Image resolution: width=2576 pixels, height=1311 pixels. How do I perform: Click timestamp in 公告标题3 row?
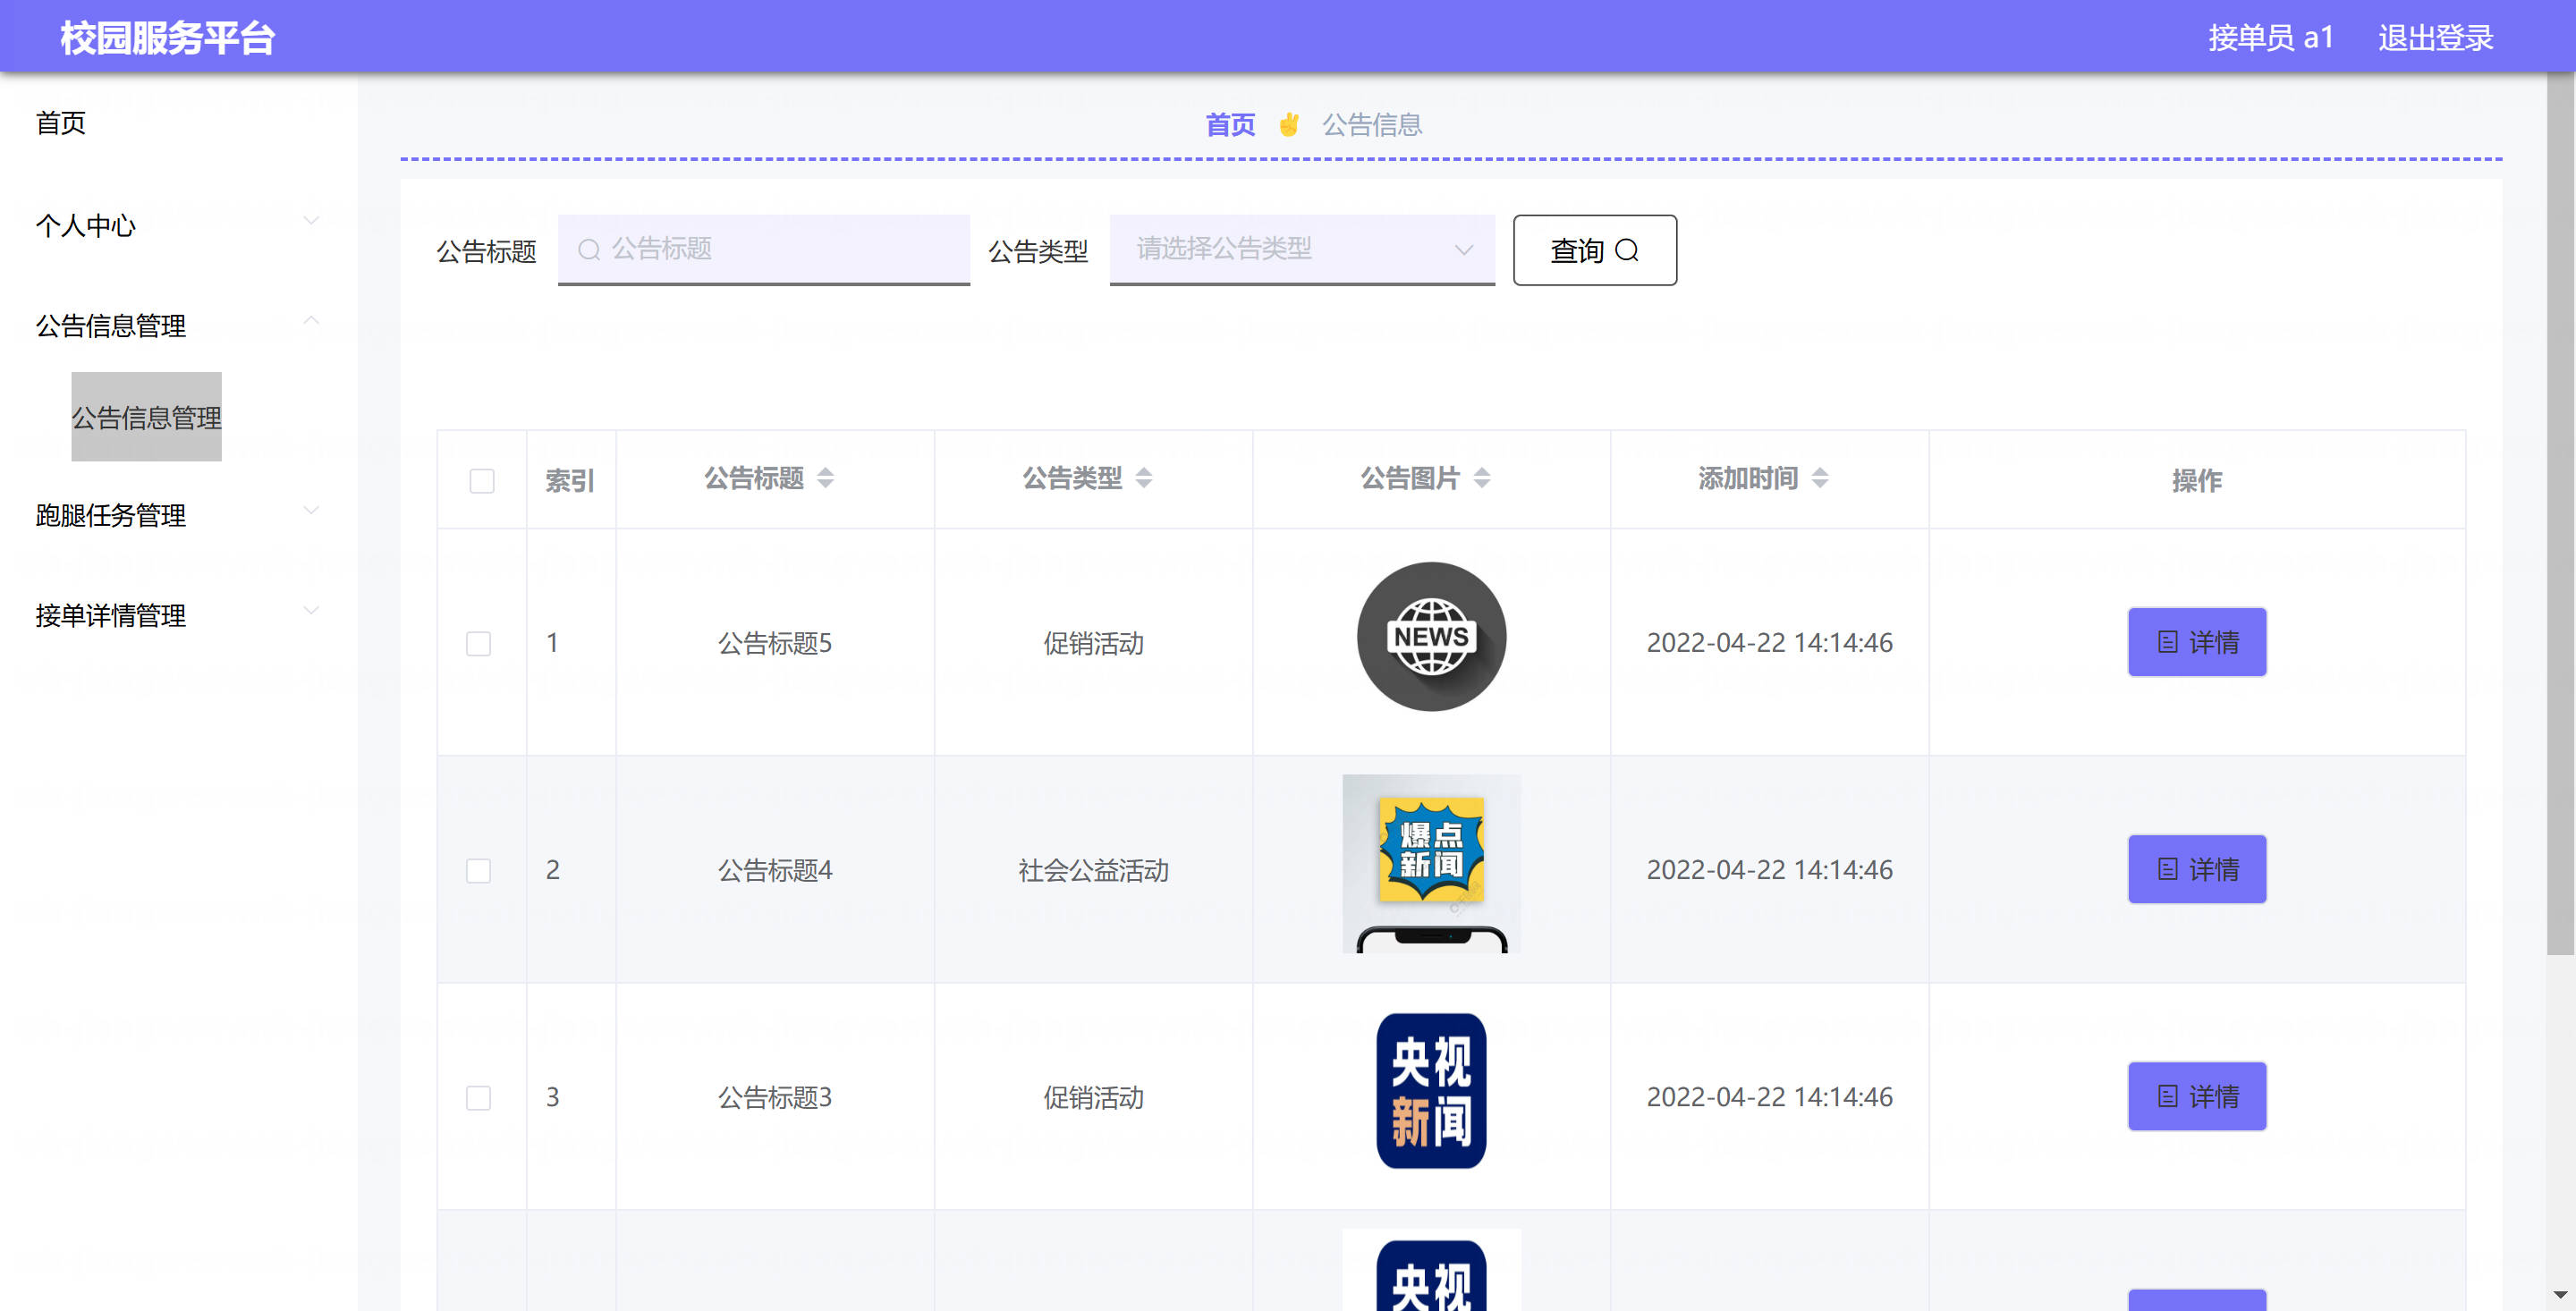1769,1096
